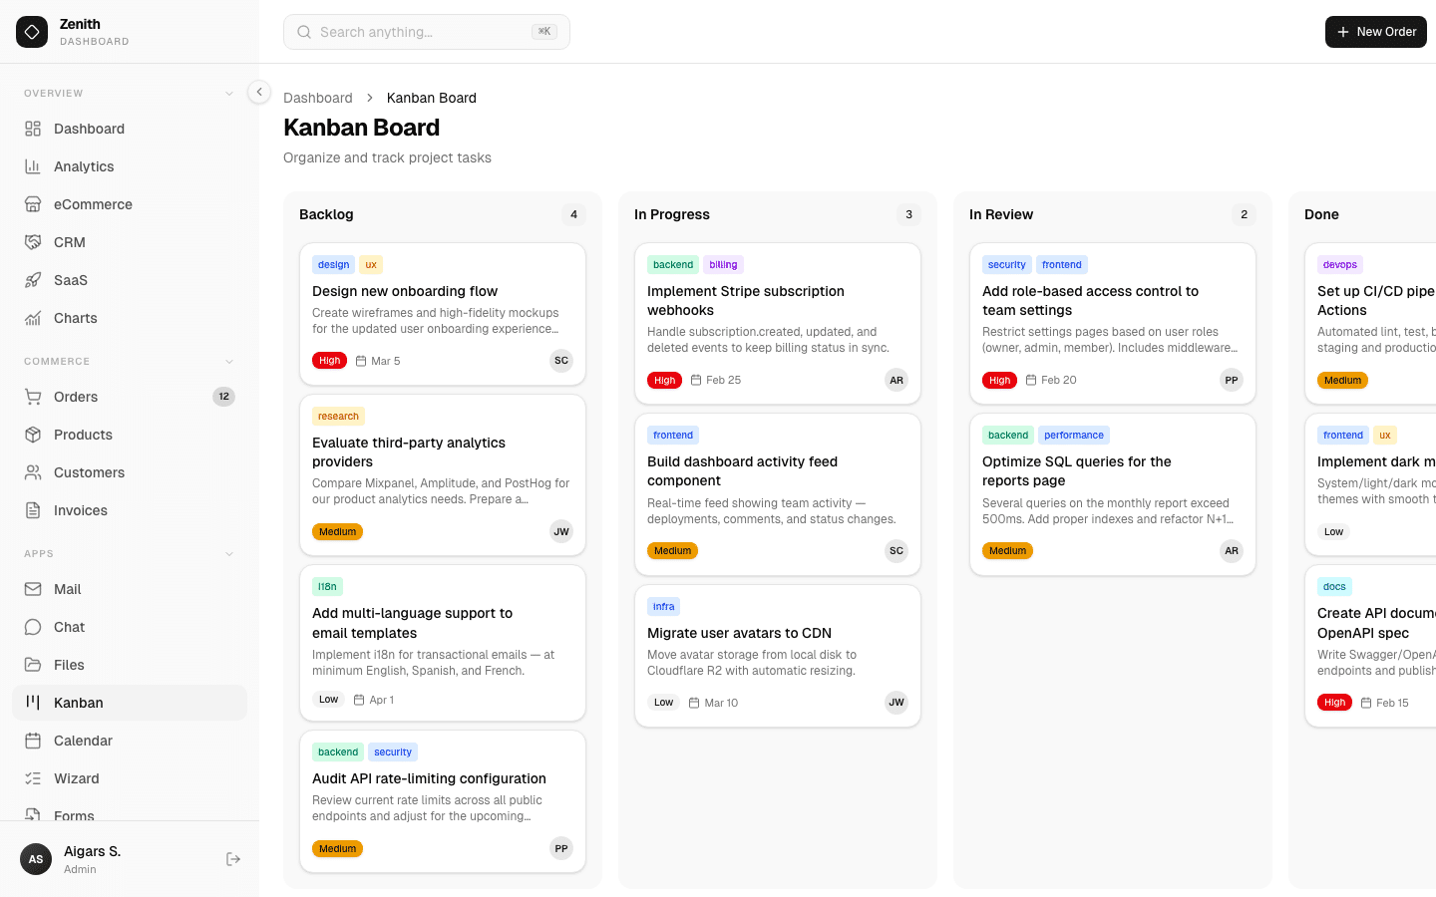Open Invoices using its document icon
This screenshot has width=1436, height=897.
33,510
